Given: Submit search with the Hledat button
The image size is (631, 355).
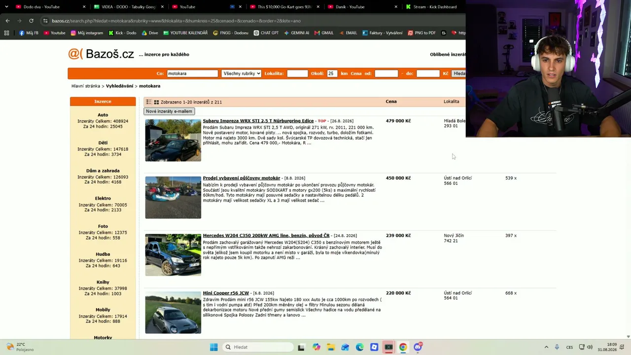Looking at the screenshot, I should pos(459,73).
